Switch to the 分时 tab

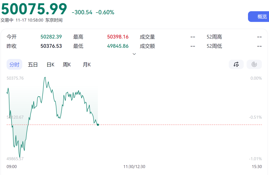click(14, 64)
